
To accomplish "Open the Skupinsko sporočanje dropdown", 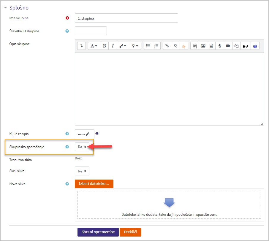I will (x=82, y=147).
